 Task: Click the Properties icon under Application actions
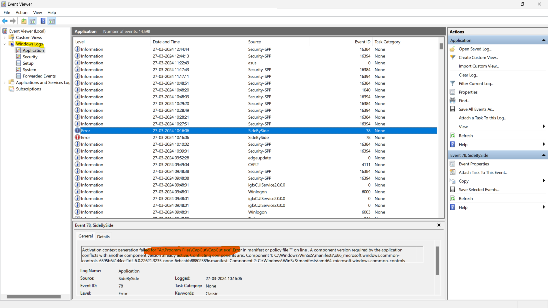[453, 92]
